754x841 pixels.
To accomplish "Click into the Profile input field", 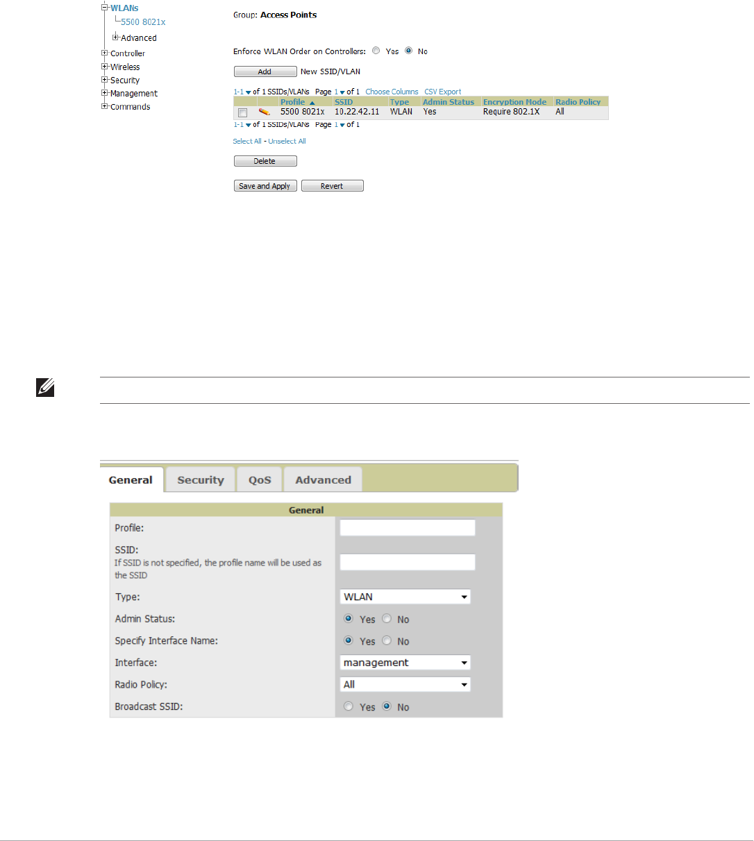I will click(408, 527).
